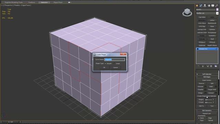Image resolution: width=220 pixels, height=124 pixels.
Task: Open the Modifier List dropdown
Action: (217, 13)
